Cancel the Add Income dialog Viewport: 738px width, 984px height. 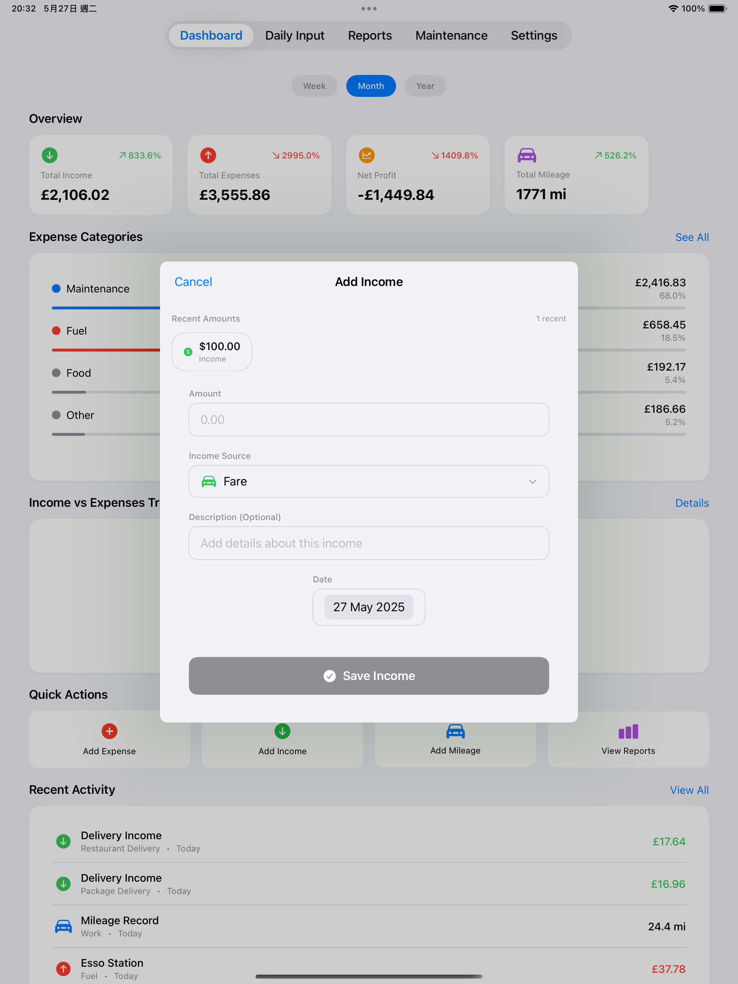tap(193, 282)
